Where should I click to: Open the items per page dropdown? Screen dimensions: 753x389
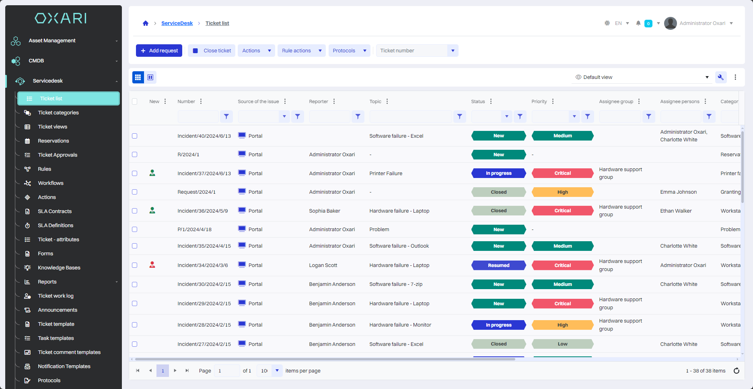[277, 371]
